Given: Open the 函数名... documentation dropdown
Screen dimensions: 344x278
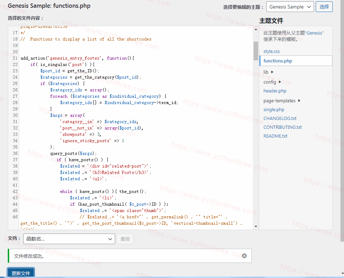Looking at the screenshot, I should coord(69,239).
